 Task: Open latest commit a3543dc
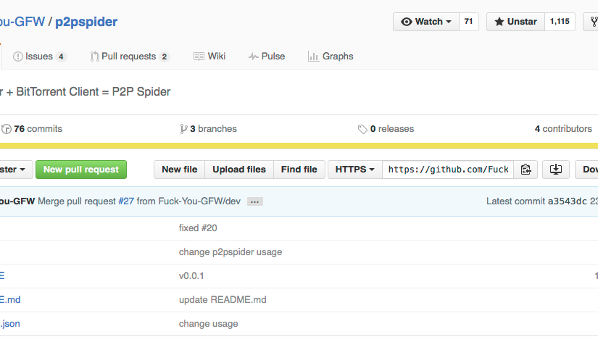click(567, 201)
